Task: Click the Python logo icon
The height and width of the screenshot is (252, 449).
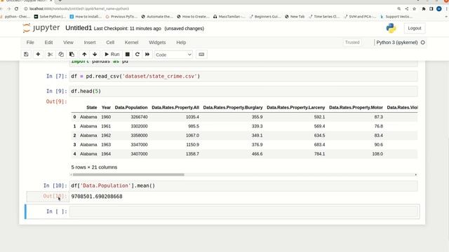Action: [391, 28]
